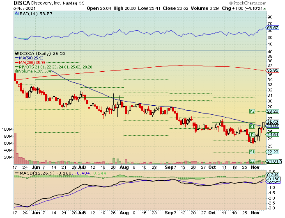Screen dimensions: 285x218
Task: Click the Aug label on the price chart axis
Action: click(x=124, y=168)
